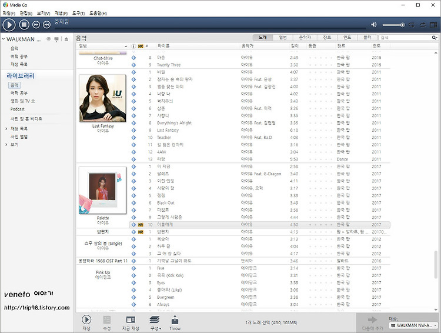Viewport: 441px width, 333px height.
Task: Open the 구성 dropdown in the bottom toolbar
Action: (x=155, y=322)
